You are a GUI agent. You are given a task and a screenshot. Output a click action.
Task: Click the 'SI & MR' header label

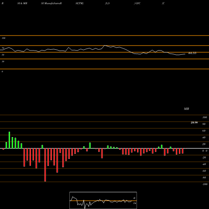click(22, 3)
